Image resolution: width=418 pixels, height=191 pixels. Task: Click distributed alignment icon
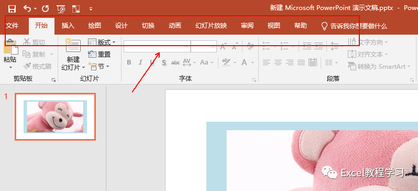(312, 62)
